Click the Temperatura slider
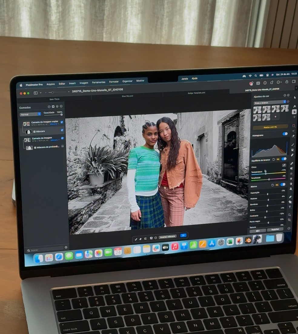This screenshot has height=334, width=298. [x=268, y=174]
